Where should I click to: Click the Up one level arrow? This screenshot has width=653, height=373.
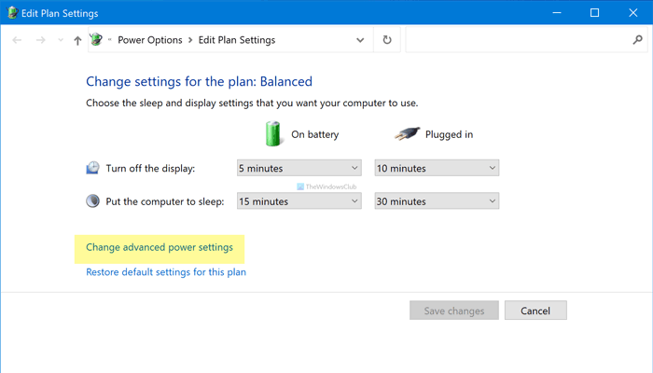[77, 41]
